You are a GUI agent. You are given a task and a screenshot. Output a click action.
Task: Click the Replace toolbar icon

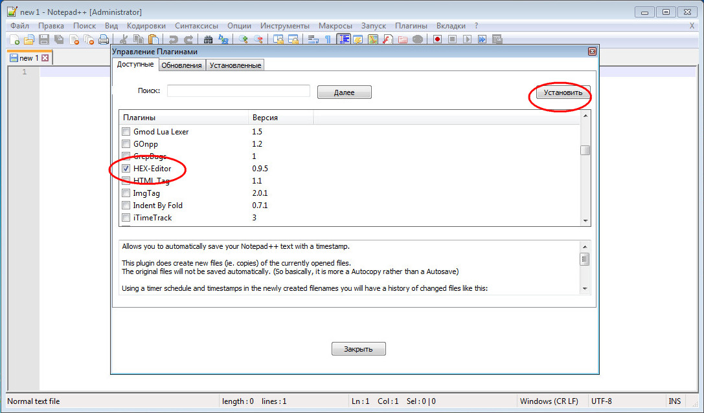click(x=223, y=39)
